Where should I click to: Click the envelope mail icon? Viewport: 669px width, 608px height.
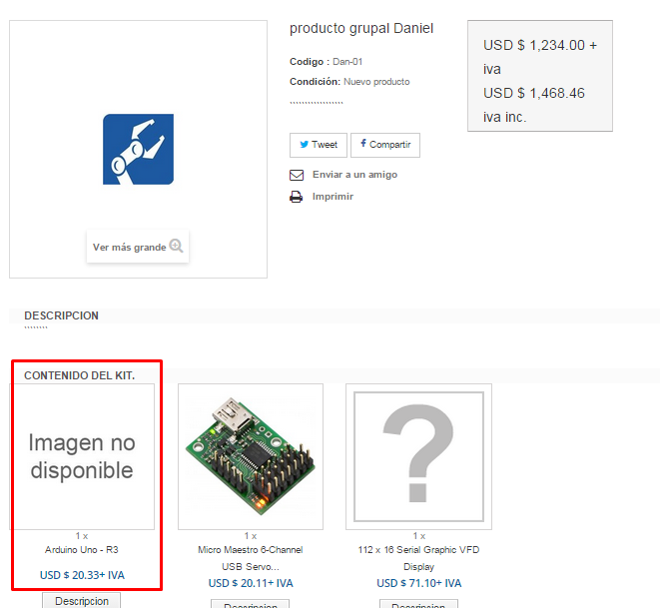pyautogui.click(x=297, y=175)
